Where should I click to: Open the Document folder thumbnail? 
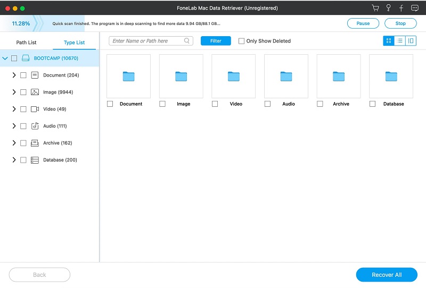(128, 76)
